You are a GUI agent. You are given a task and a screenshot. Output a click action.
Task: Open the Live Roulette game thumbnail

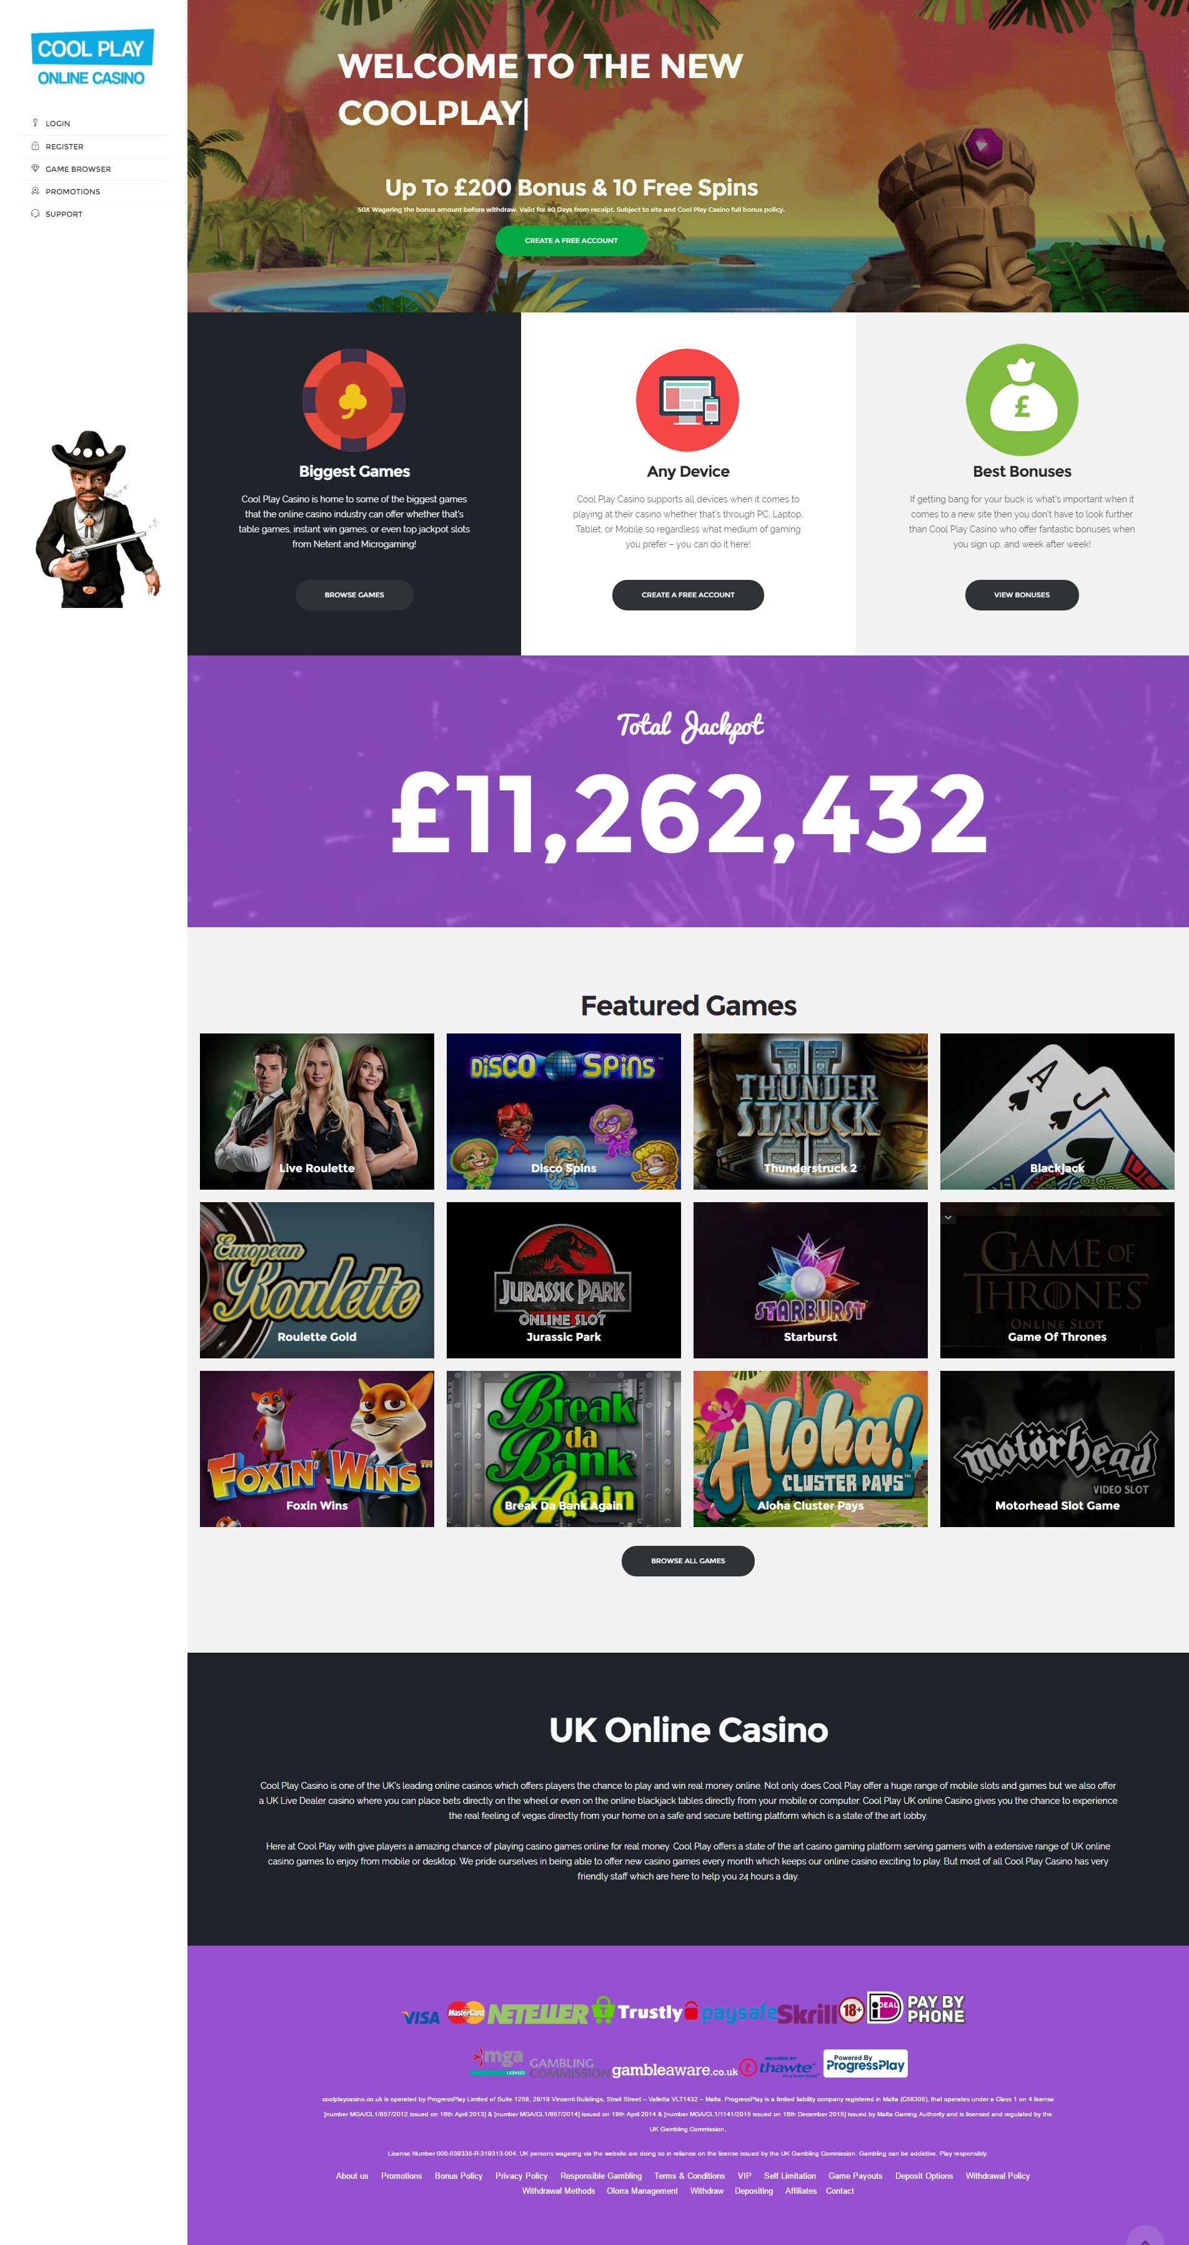coord(316,1111)
